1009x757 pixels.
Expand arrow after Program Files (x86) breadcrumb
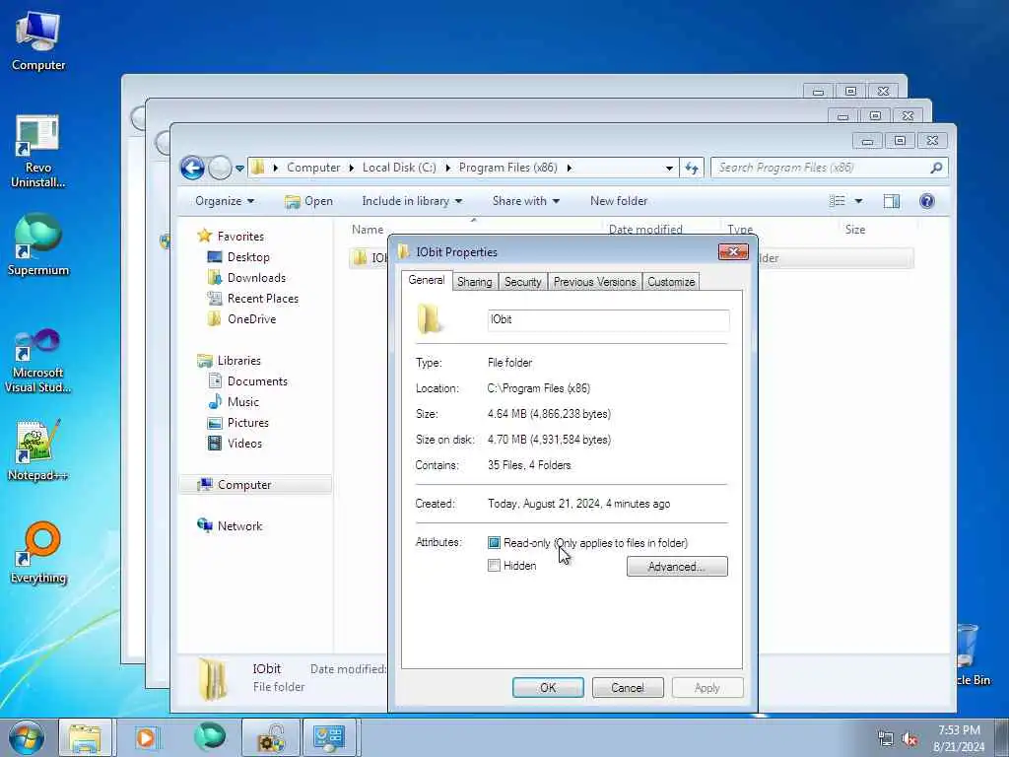point(569,168)
